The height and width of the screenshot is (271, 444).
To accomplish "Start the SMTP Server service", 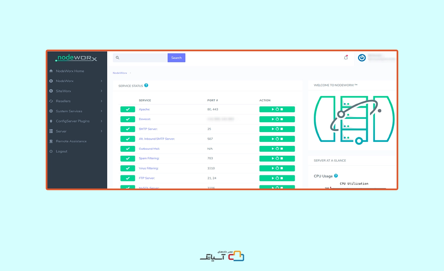I will 273,129.
